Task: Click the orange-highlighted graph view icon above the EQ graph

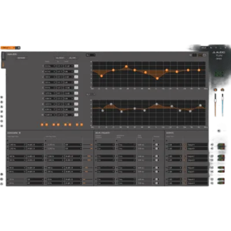Action: [x=200, y=55]
